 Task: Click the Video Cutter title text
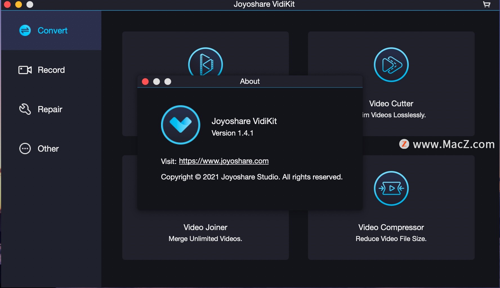pos(391,103)
